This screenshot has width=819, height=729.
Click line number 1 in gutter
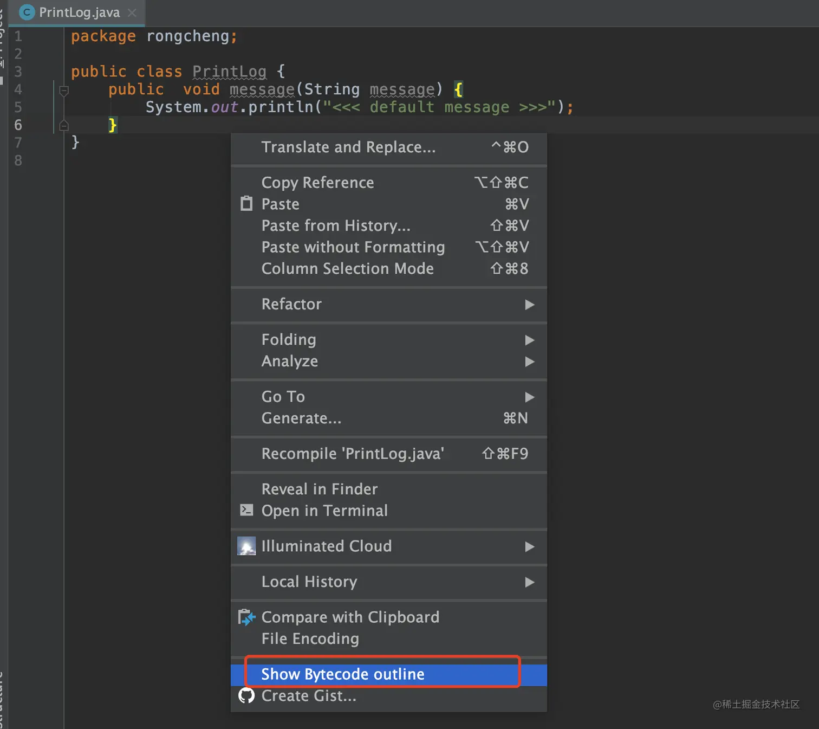[18, 36]
